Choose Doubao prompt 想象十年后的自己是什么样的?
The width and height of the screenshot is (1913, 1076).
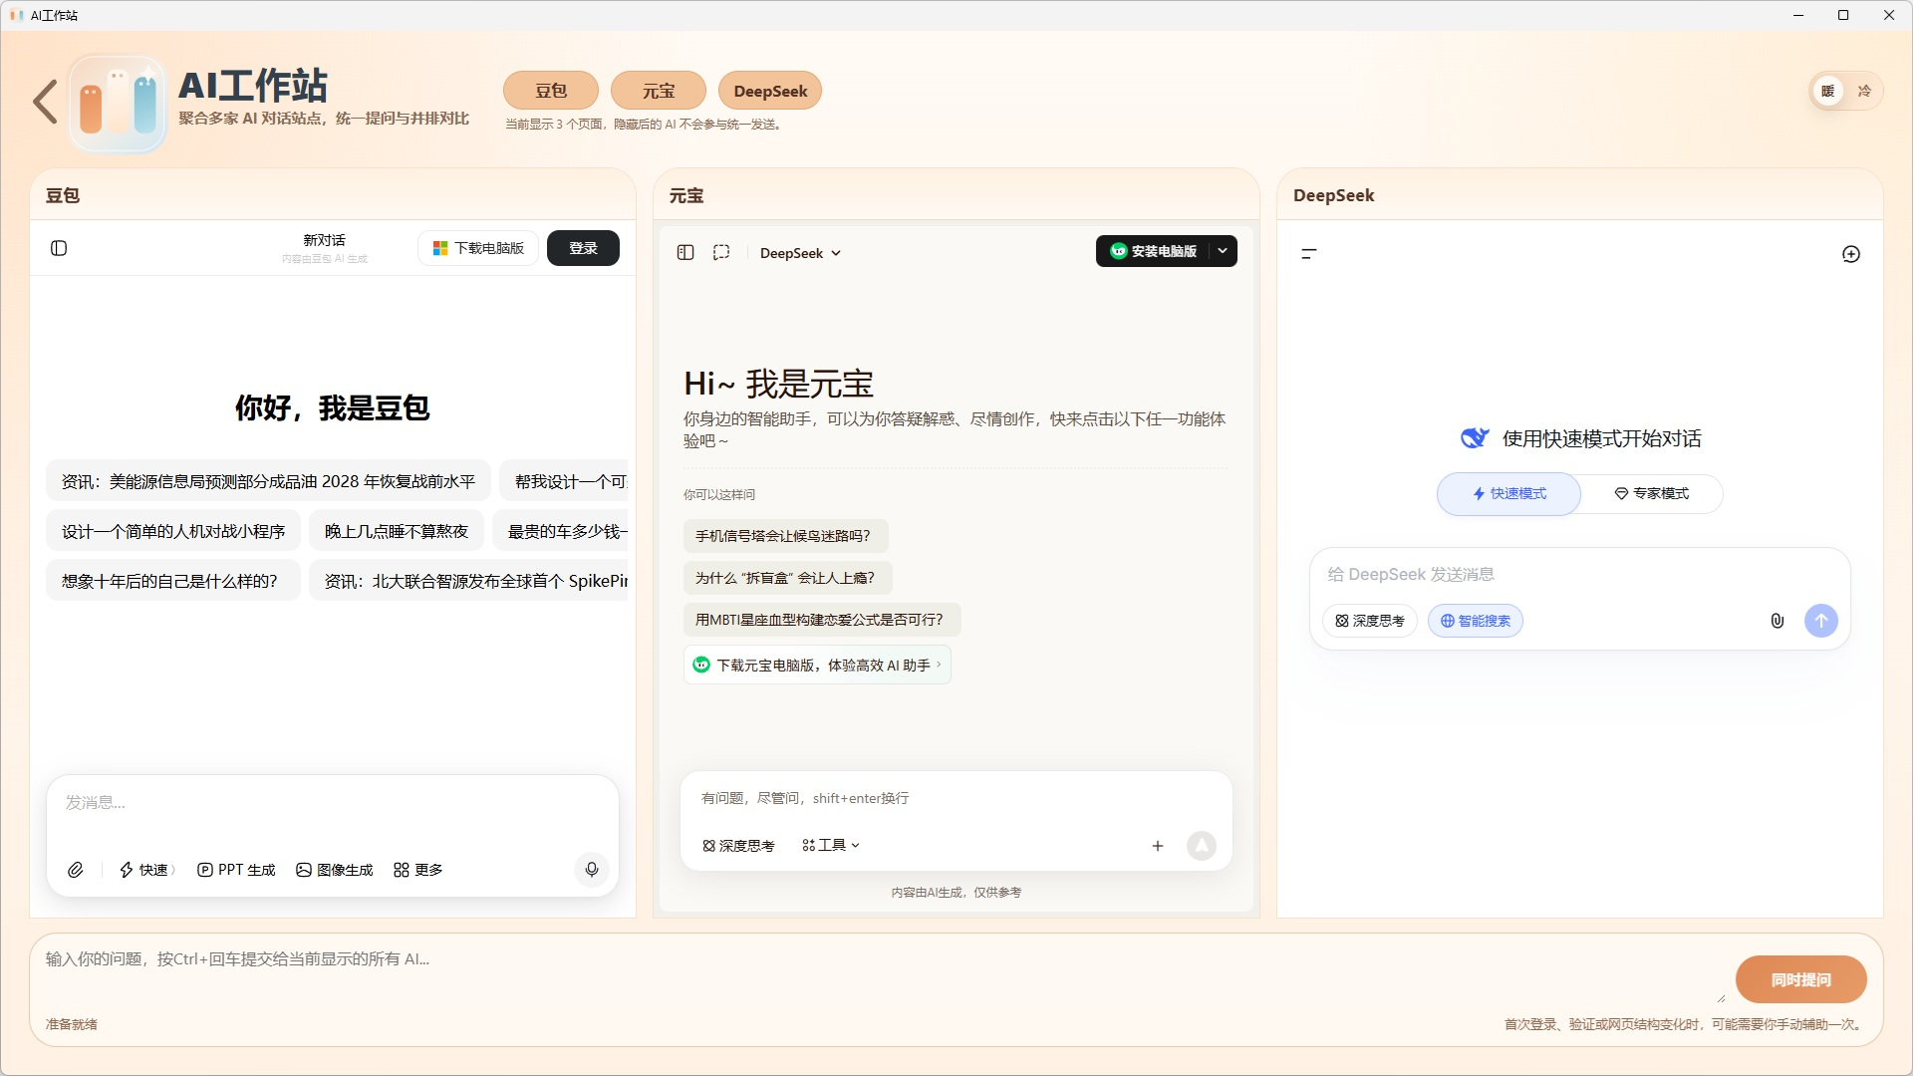173,581
